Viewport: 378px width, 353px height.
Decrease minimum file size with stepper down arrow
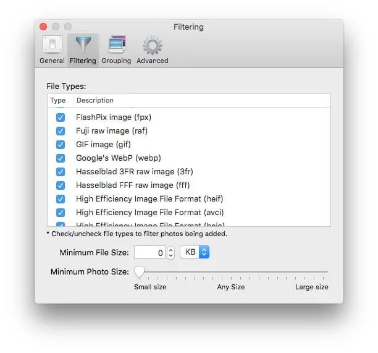[170, 256]
